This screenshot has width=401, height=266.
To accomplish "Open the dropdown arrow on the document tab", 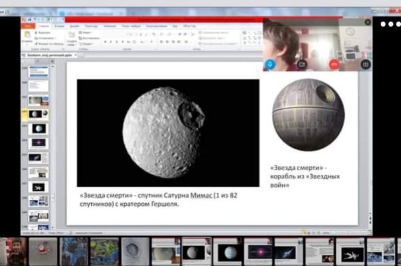I will click(x=75, y=55).
